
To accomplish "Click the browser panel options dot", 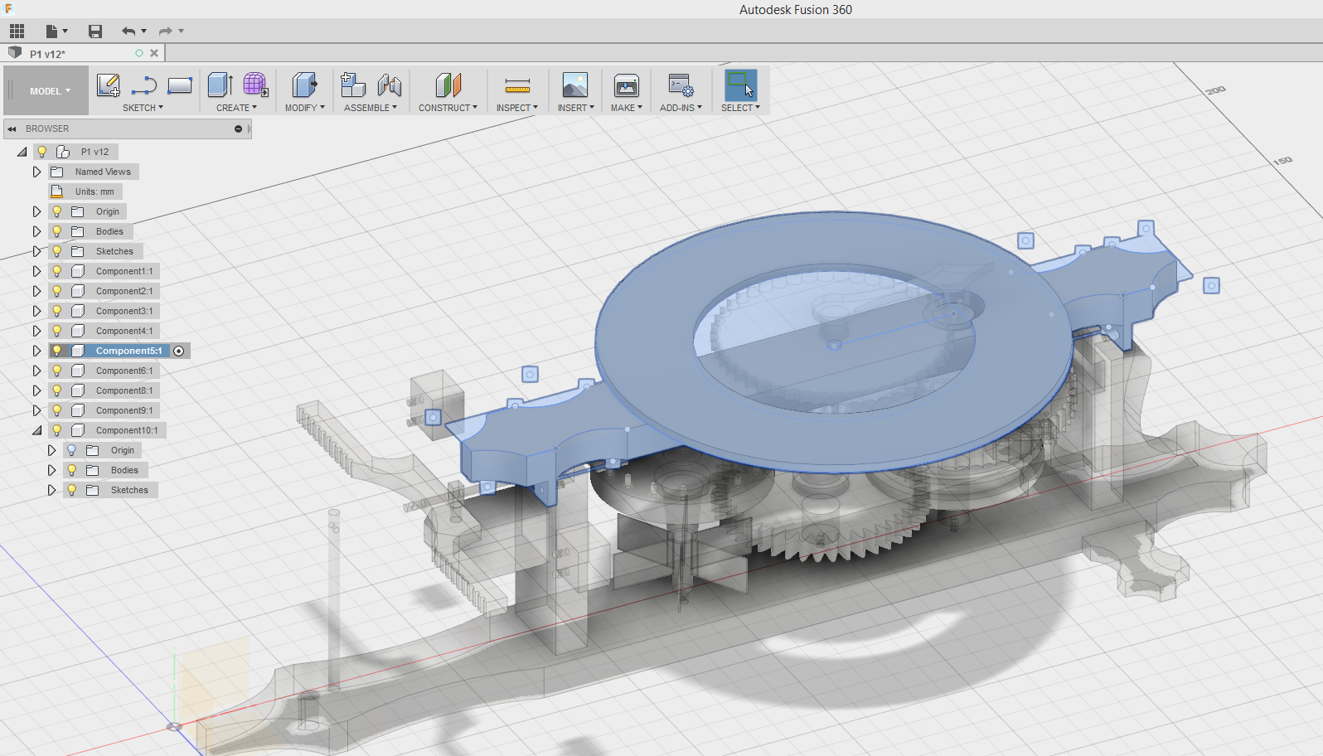I will coord(238,129).
